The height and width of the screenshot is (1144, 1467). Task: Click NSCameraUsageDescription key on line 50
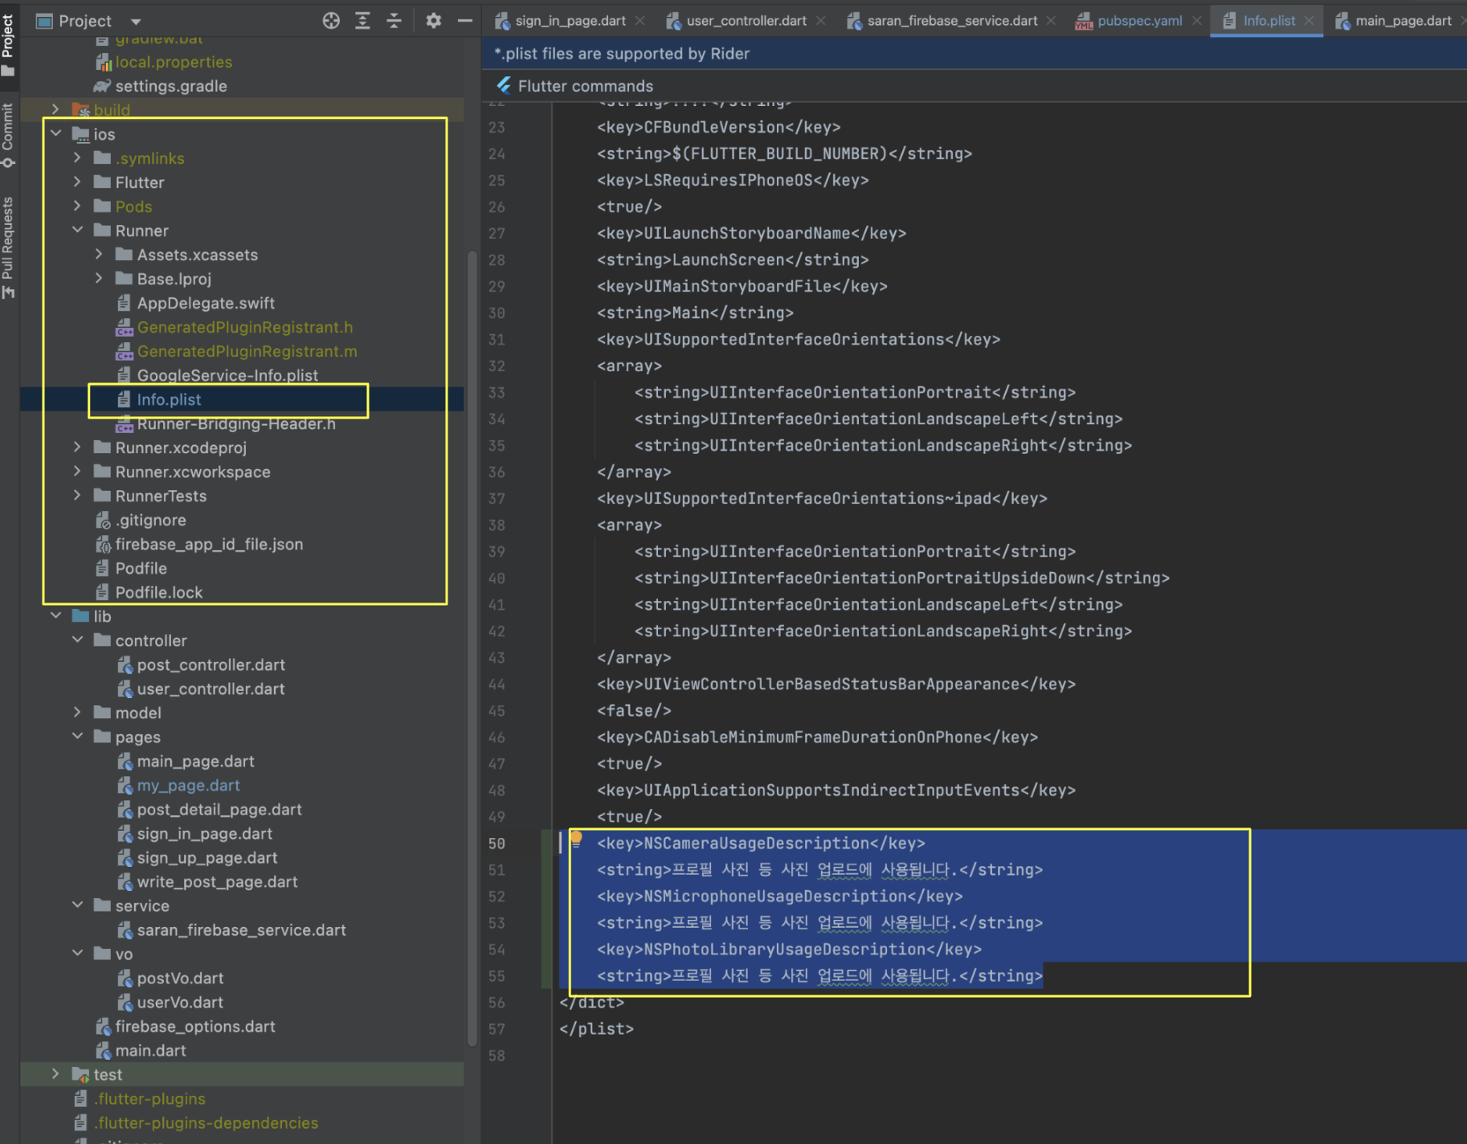coord(761,843)
